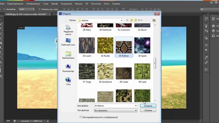This screenshot has width=219, height=123.
Task: Select the Zoom tool in left toolbar
Action: [x=1, y=62]
